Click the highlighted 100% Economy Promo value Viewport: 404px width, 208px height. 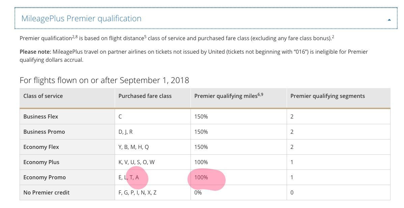click(x=201, y=177)
